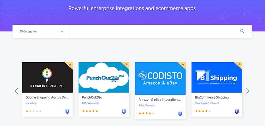
Task: Open the All Categories dropdown
Action: pyautogui.click(x=41, y=31)
